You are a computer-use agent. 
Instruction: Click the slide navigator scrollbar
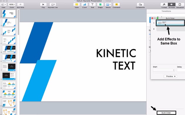tap(18, 22)
